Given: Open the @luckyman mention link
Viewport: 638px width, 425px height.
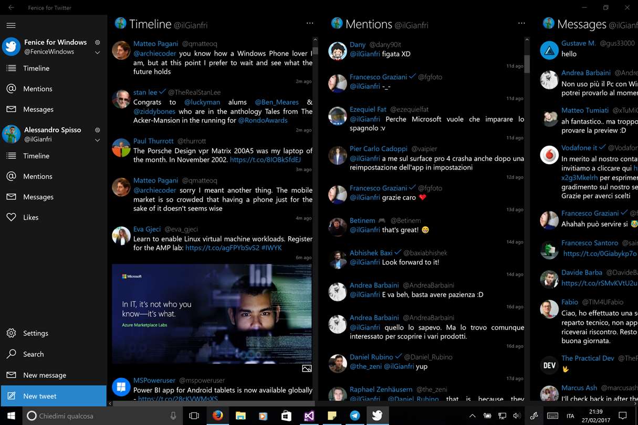Looking at the screenshot, I should (x=202, y=102).
